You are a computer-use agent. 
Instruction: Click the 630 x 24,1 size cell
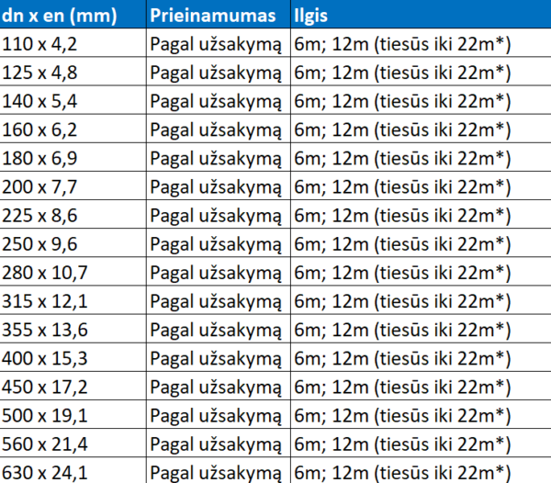[73, 471]
